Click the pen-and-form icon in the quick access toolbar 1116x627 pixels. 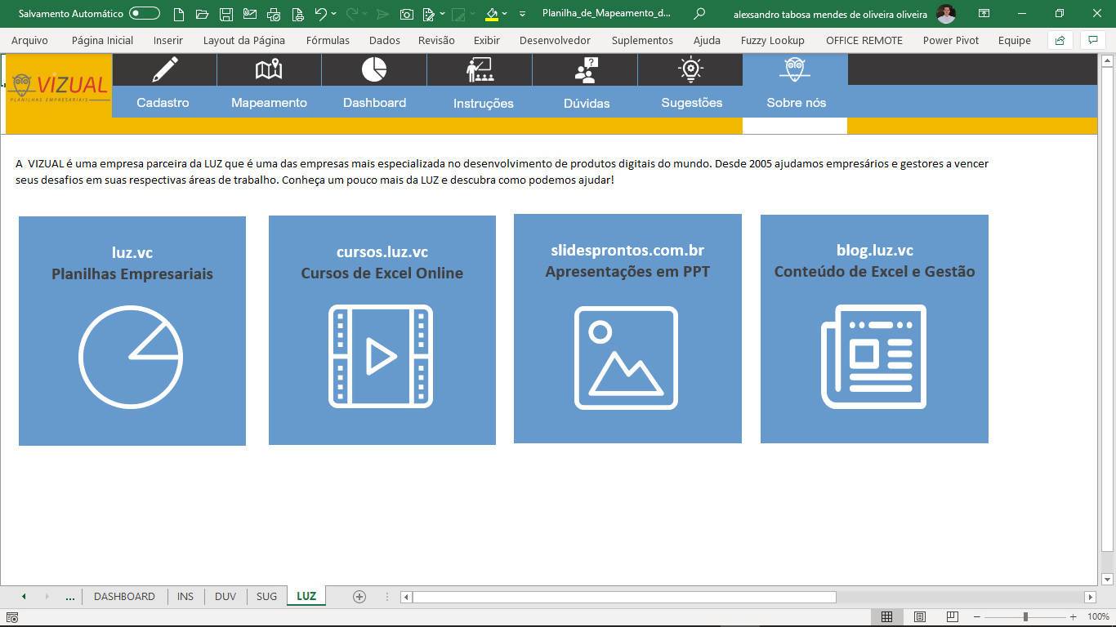429,14
